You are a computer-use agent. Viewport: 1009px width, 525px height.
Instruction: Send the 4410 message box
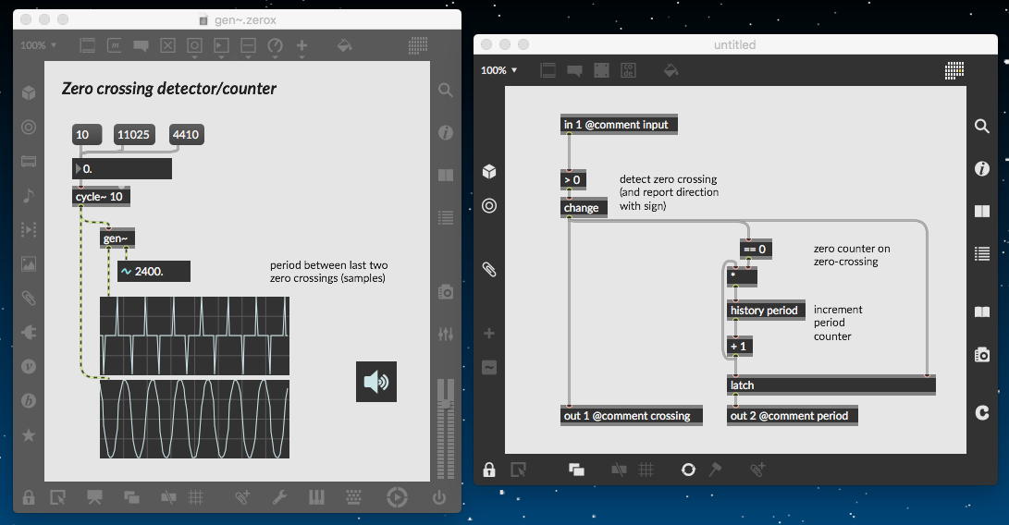coord(187,134)
